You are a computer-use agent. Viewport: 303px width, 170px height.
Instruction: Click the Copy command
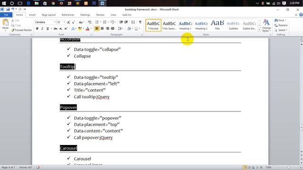point(16,25)
